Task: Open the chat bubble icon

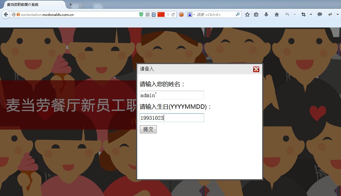Action: pyautogui.click(x=320, y=14)
